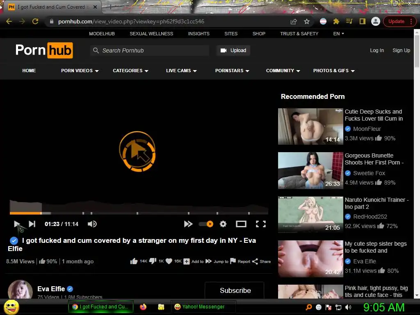Open the MoonFleur channel link

[367, 129]
